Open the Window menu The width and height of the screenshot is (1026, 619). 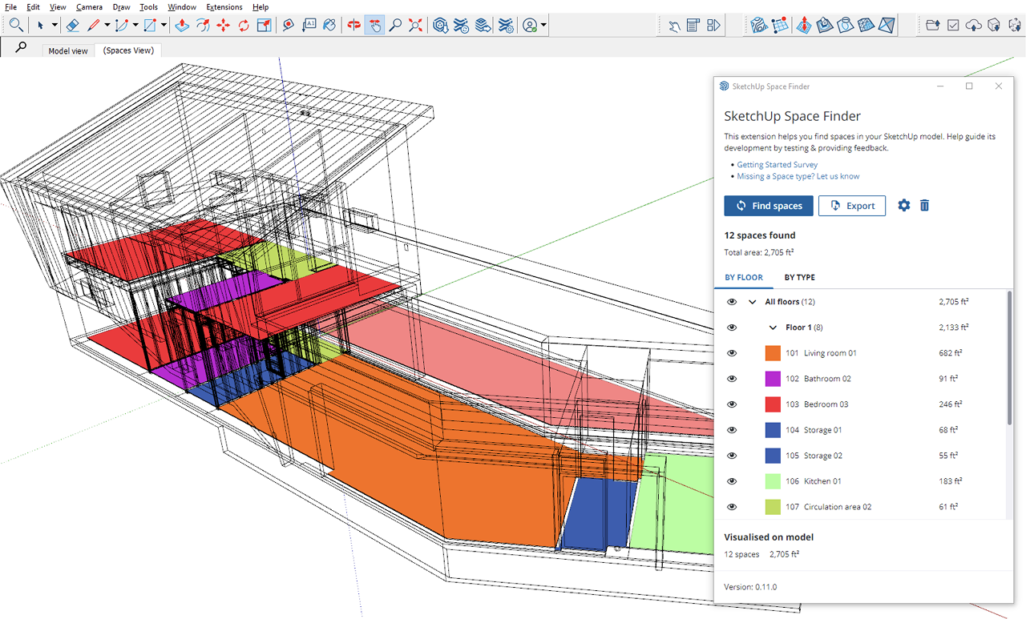coord(182,7)
